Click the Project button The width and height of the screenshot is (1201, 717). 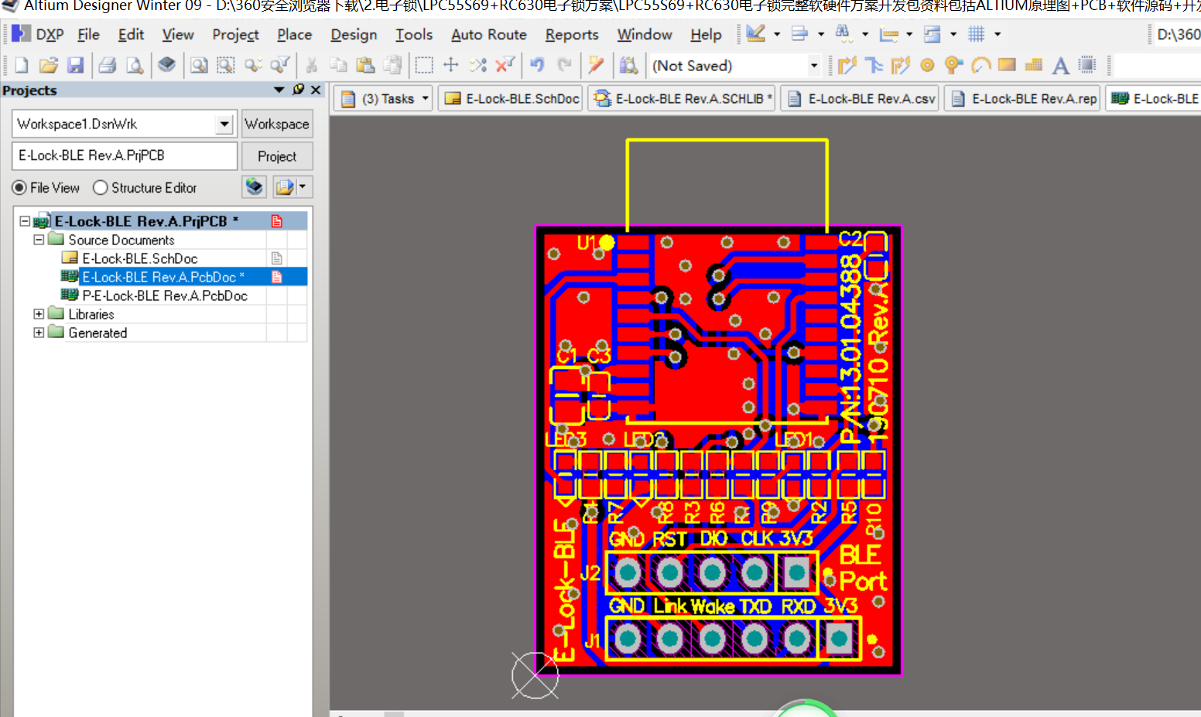tap(277, 156)
